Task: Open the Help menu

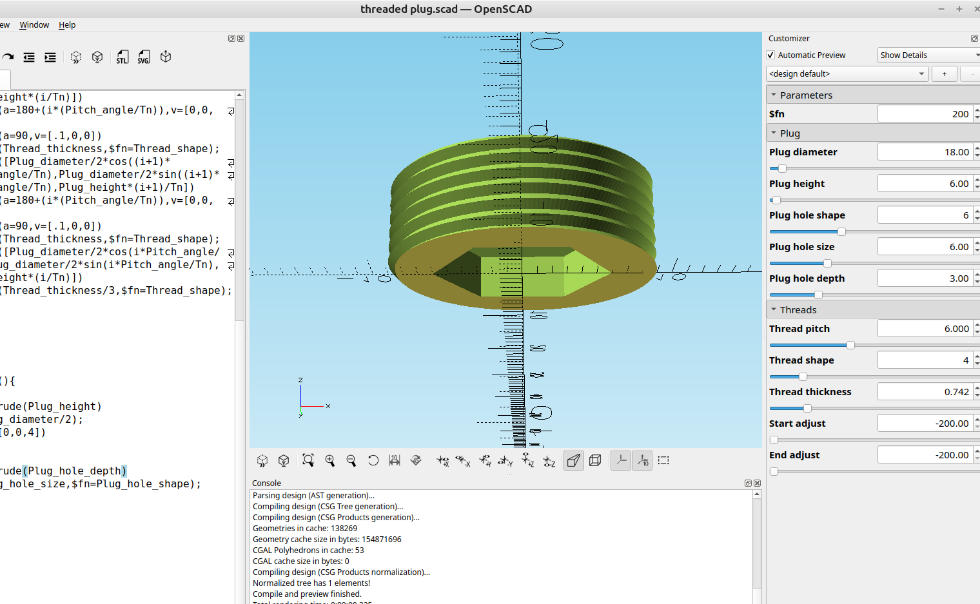Action: pos(66,24)
